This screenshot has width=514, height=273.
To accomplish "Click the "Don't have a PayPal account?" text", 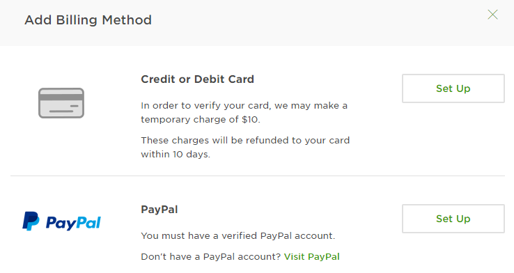I will pos(211,256).
